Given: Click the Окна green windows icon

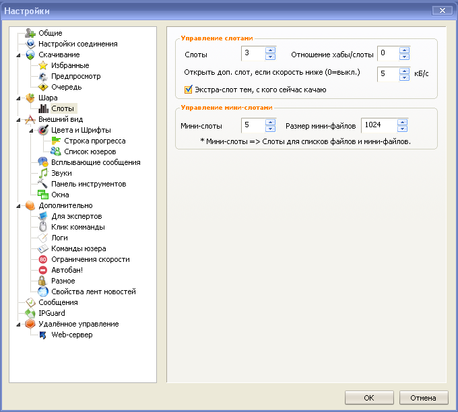Looking at the screenshot, I should [x=43, y=195].
